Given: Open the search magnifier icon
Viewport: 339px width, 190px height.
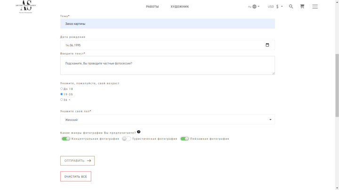Looking at the screenshot, I should (x=291, y=7).
